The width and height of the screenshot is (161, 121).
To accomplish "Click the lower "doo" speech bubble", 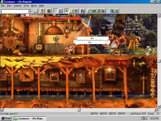I will (90, 42).
